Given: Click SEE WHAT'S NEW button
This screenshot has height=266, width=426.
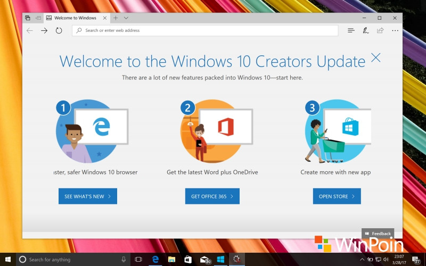Looking at the screenshot, I should (88, 196).
